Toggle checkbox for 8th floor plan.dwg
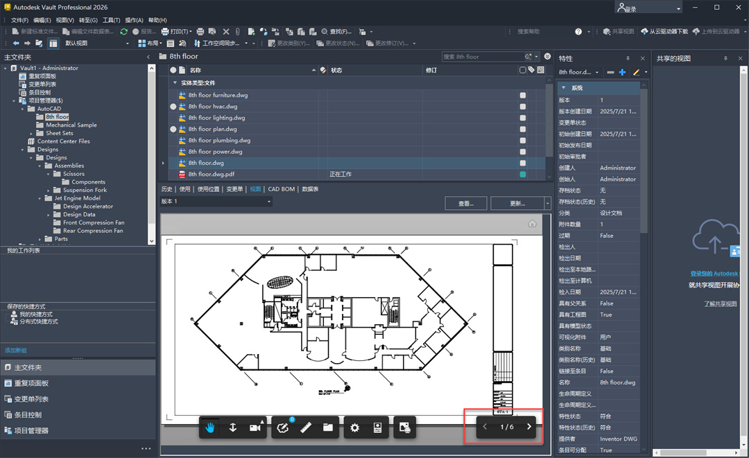749x458 pixels. coord(523,130)
